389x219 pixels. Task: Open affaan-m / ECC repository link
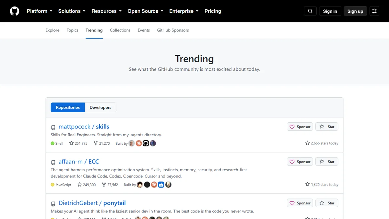coord(79,162)
